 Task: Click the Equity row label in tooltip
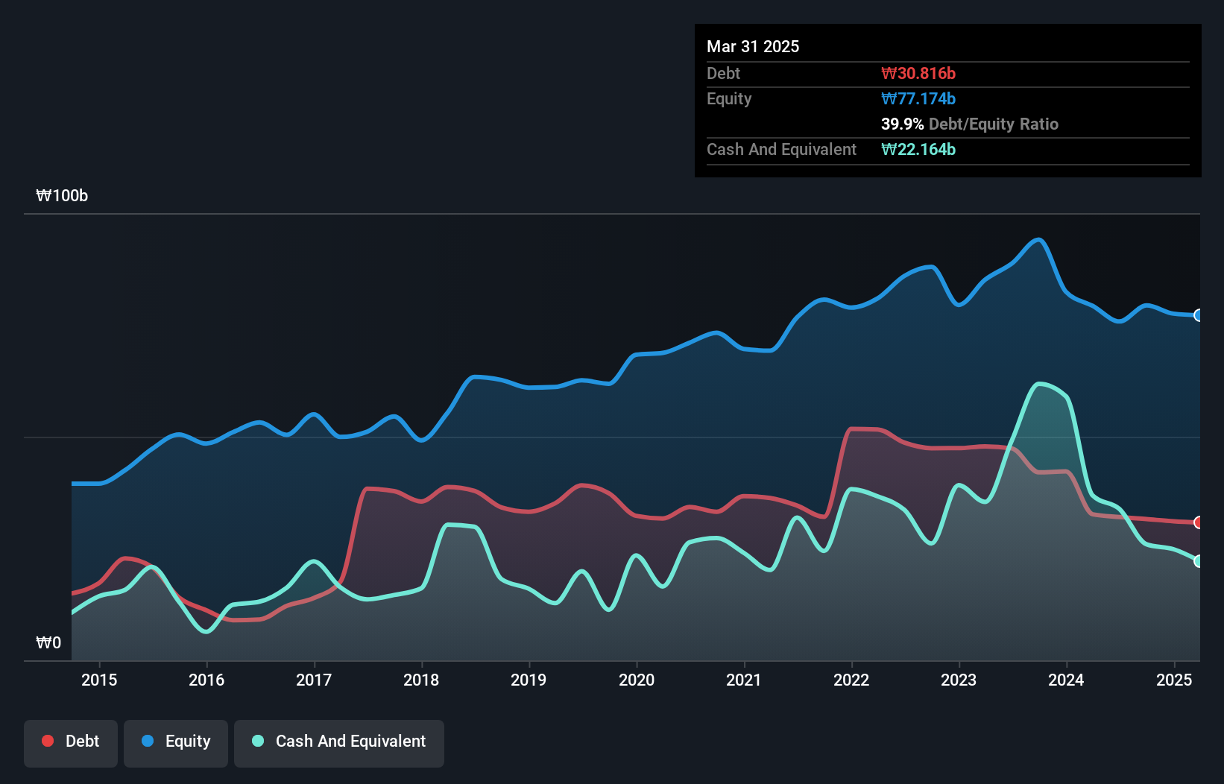[729, 99]
